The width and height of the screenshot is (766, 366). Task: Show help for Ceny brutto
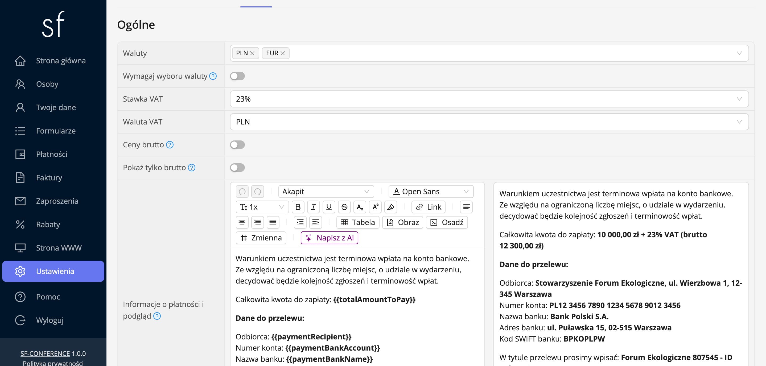coord(170,145)
